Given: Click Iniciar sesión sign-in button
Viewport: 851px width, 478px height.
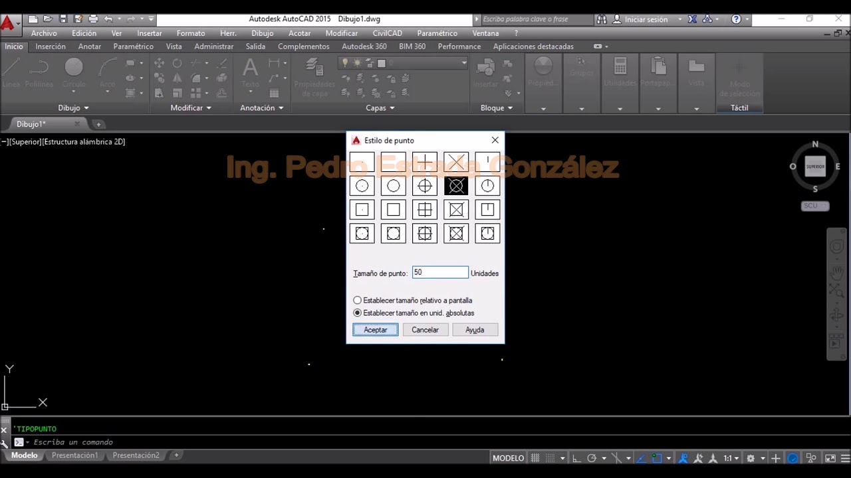Looking at the screenshot, I should (641, 19).
